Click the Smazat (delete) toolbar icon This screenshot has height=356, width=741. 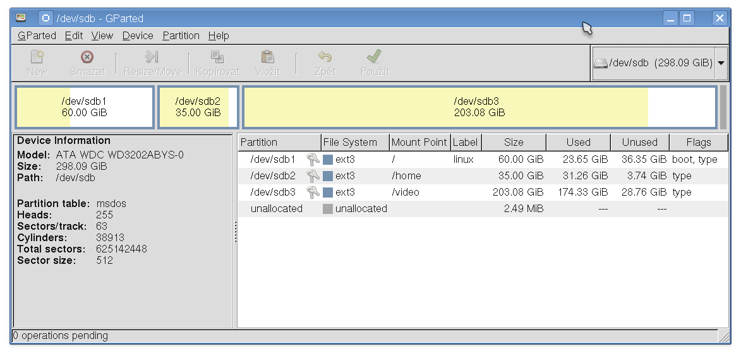(87, 57)
